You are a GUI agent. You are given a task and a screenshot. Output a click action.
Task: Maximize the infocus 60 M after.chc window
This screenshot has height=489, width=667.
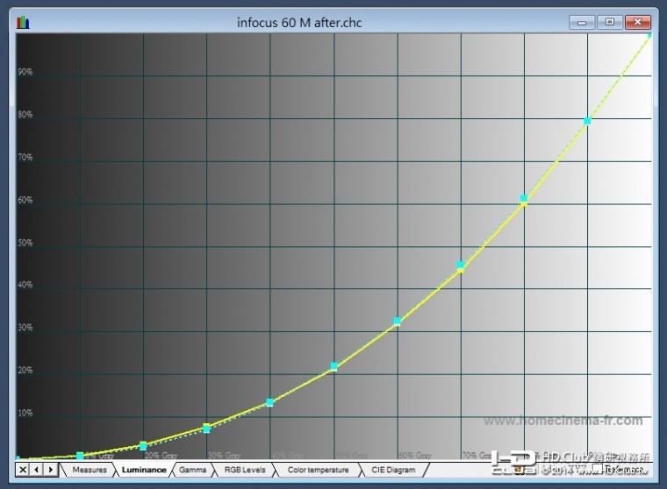pos(610,22)
